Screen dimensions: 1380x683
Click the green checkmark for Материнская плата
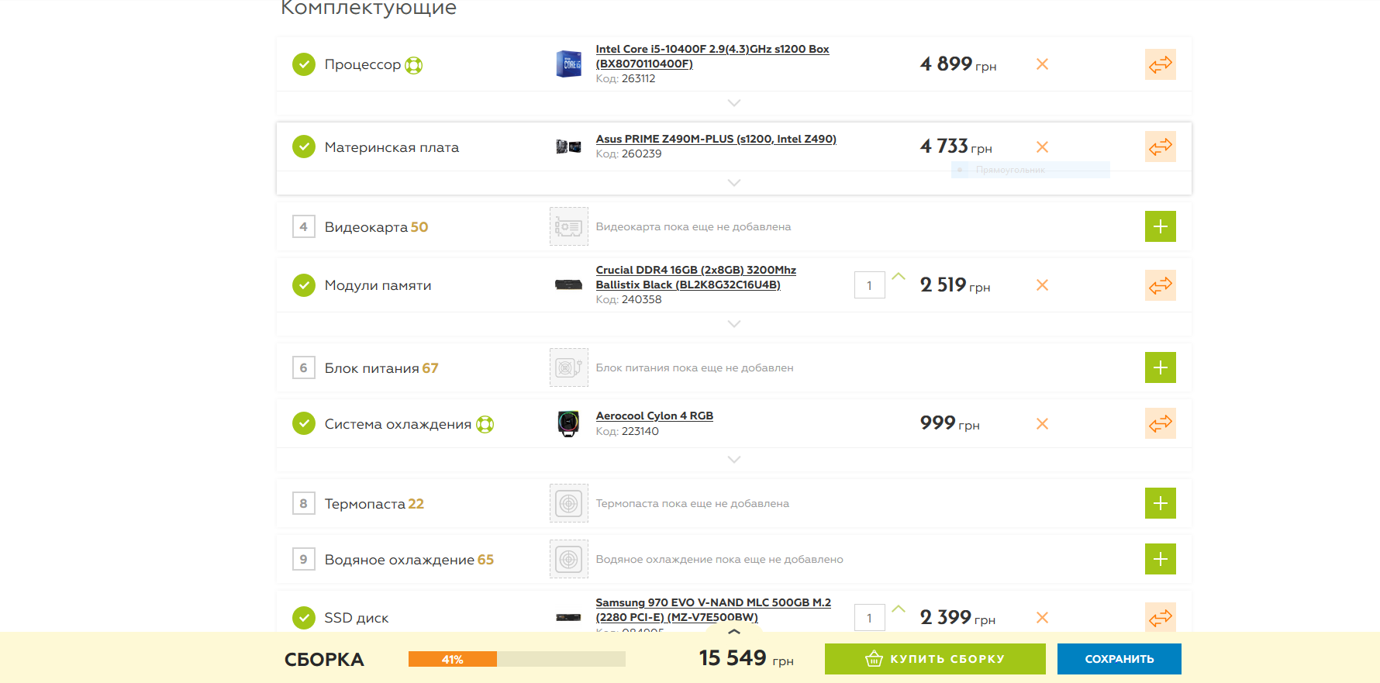tap(304, 147)
